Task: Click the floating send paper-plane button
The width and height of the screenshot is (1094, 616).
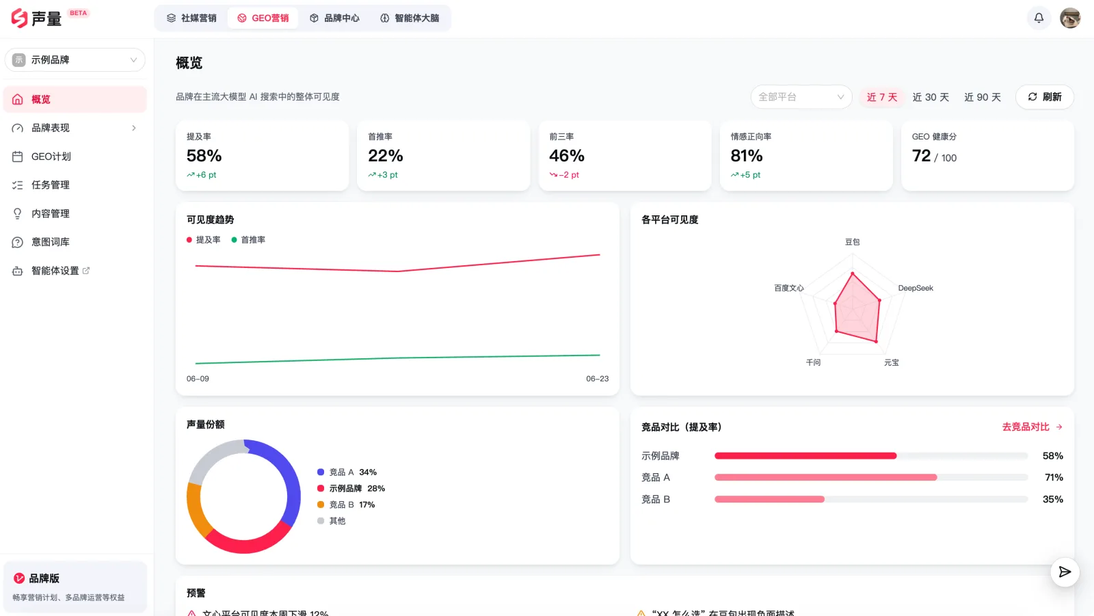Action: coord(1065,572)
